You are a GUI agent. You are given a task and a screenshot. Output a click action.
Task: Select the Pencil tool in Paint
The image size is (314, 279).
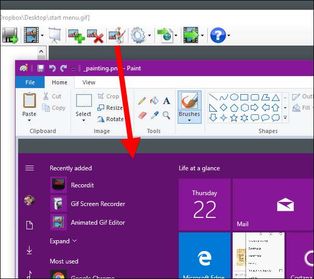[x=142, y=100]
